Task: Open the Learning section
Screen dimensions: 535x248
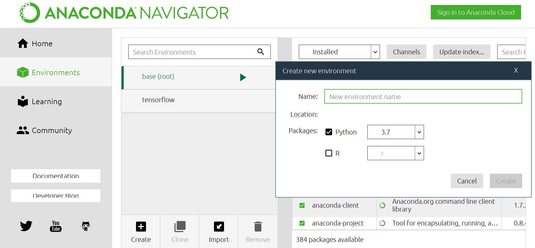Action: tap(56, 101)
